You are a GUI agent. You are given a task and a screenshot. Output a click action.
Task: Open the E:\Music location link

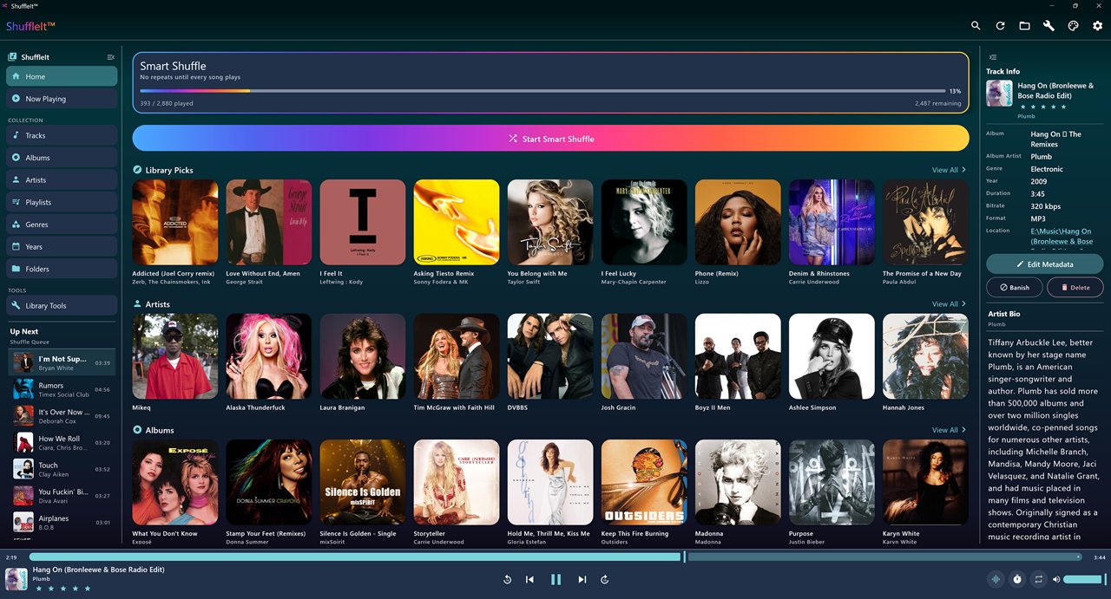click(x=1062, y=236)
